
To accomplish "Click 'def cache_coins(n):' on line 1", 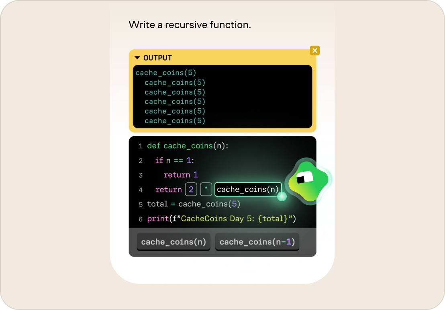I will tap(188, 146).
